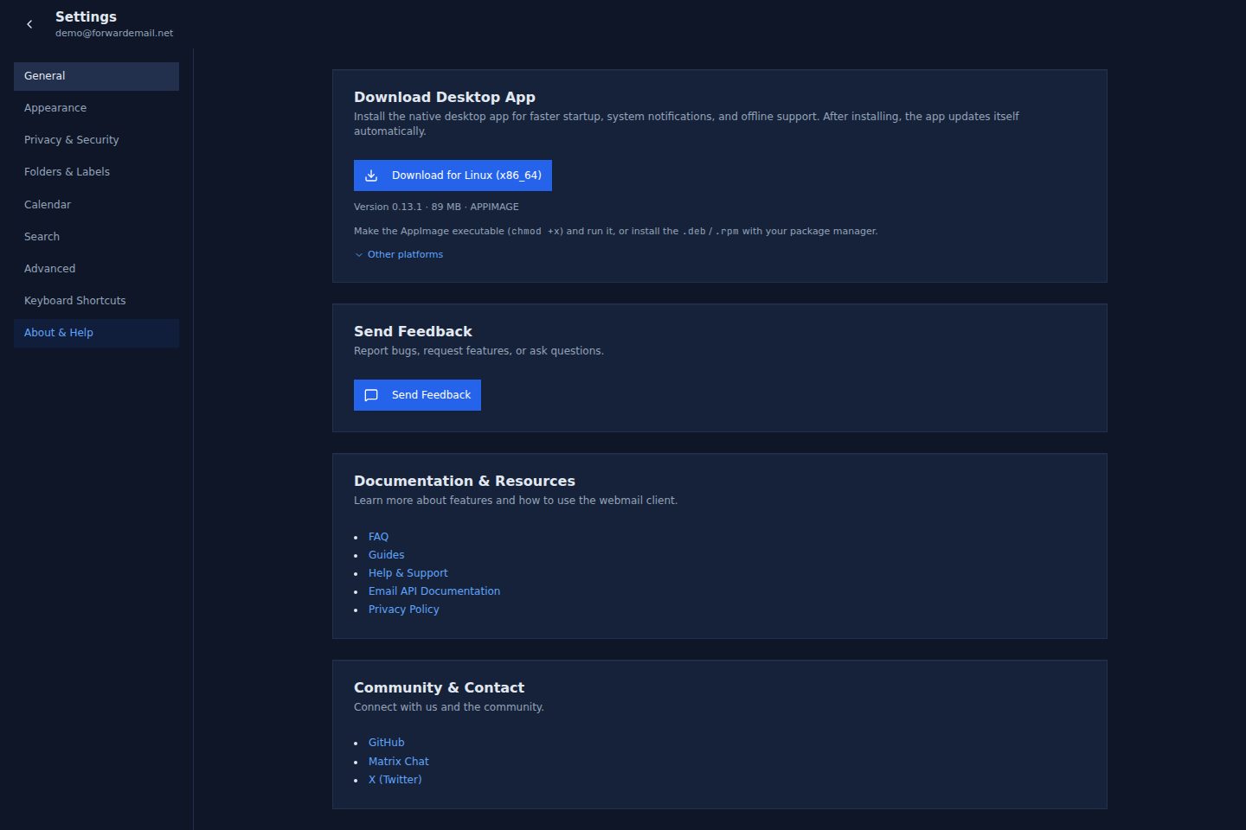View the Privacy Policy link
The height and width of the screenshot is (830, 1246).
(x=403, y=610)
